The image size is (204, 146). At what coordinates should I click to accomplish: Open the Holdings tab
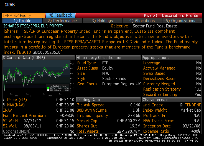(x=102, y=21)
